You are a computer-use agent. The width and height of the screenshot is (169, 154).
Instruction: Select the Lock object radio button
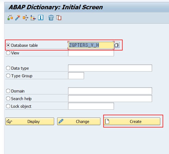[x=8, y=106]
